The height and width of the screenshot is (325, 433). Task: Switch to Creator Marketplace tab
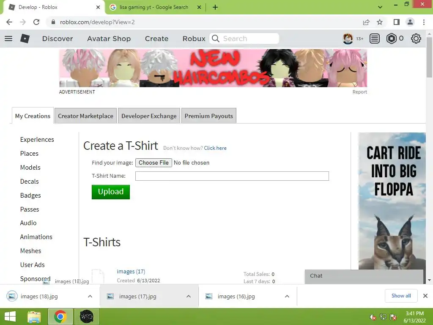85,116
